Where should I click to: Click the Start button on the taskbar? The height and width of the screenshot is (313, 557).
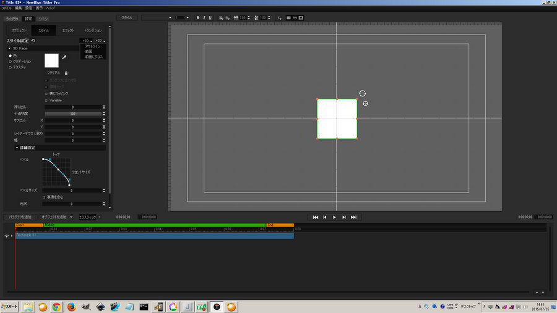click(x=9, y=307)
